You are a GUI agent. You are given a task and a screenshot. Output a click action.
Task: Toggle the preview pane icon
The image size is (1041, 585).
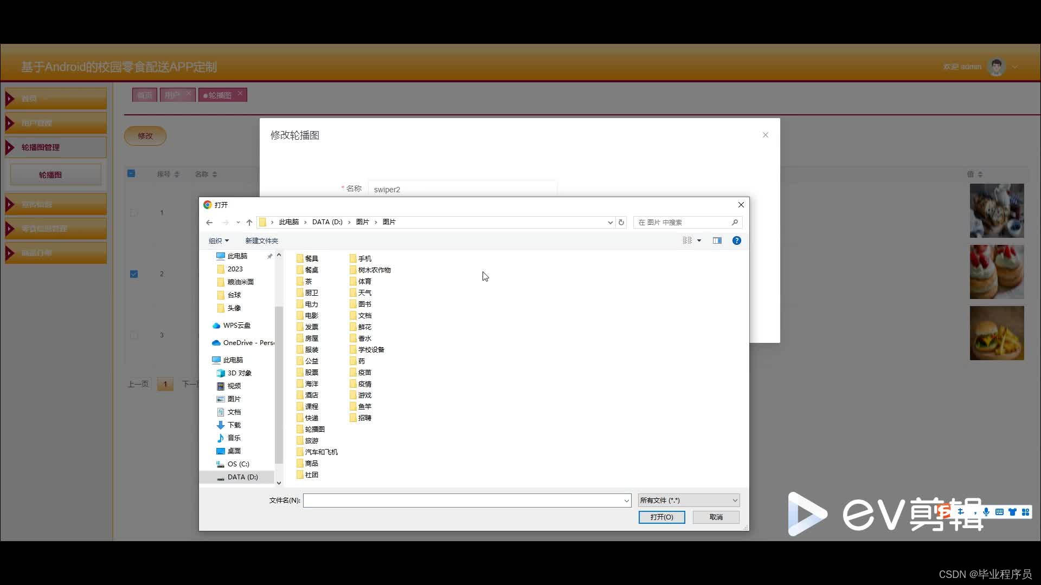click(717, 240)
